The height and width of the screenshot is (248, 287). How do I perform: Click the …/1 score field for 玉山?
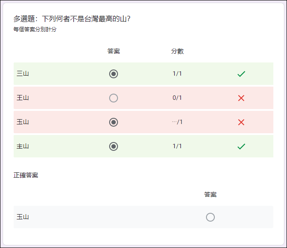[x=177, y=122]
